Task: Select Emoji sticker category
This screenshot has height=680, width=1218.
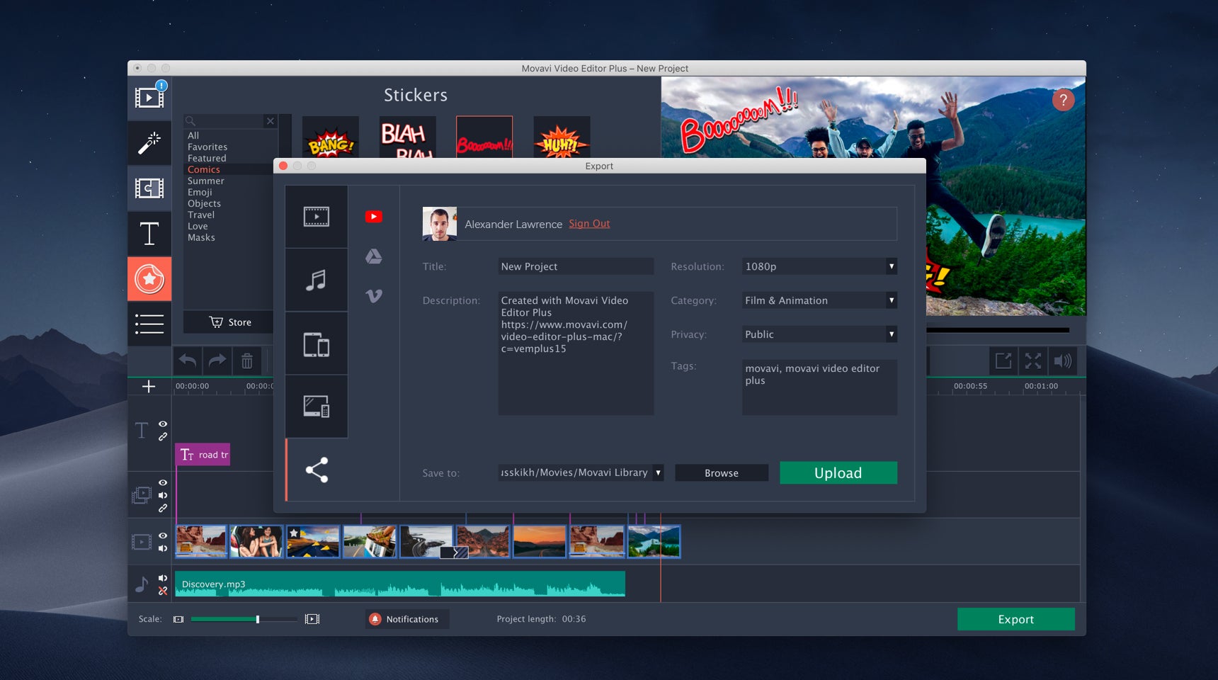Action: coord(200,192)
